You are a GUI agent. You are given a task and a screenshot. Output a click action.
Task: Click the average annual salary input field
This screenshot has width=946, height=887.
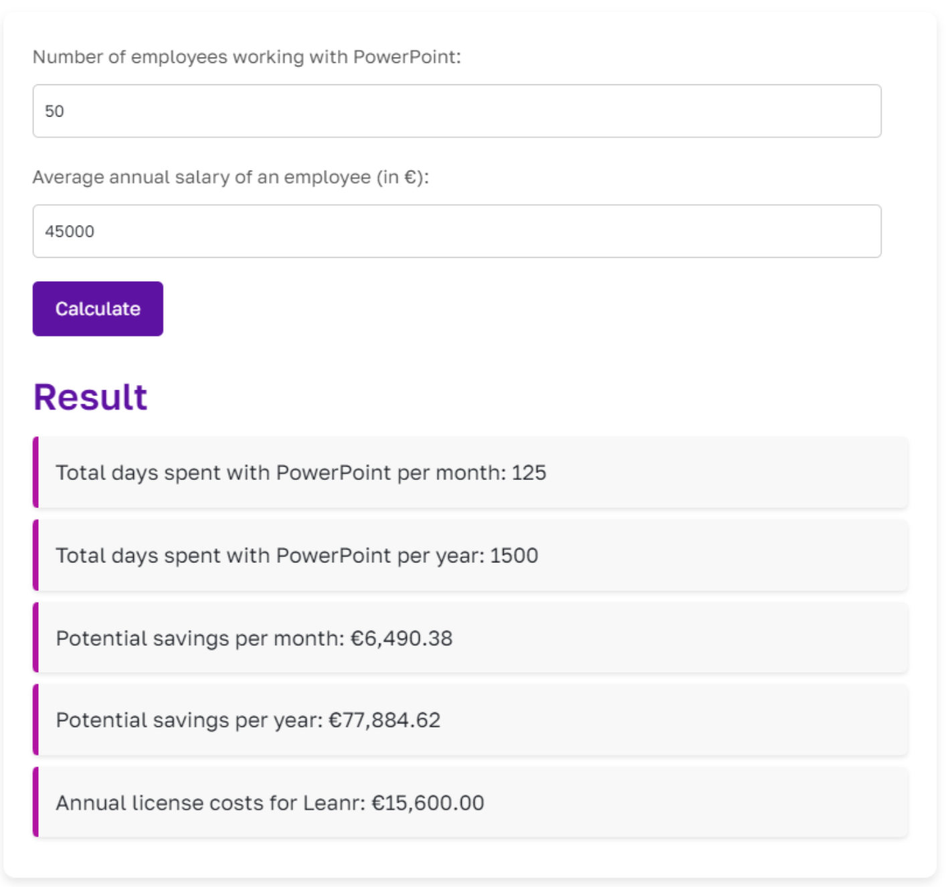tap(457, 230)
